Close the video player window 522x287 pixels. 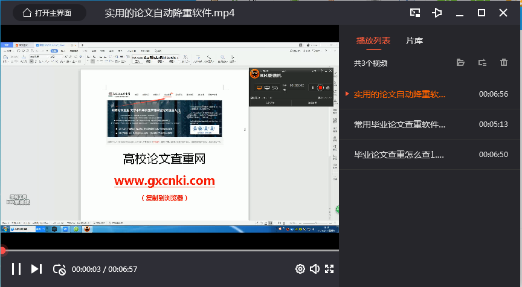coord(503,13)
